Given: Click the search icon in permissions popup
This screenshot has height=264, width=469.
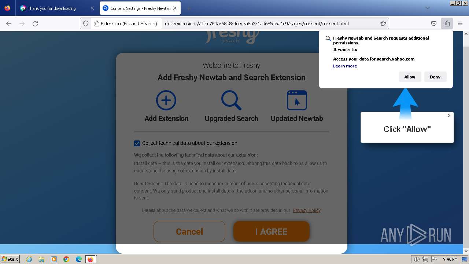Looking at the screenshot, I should pos(328,38).
